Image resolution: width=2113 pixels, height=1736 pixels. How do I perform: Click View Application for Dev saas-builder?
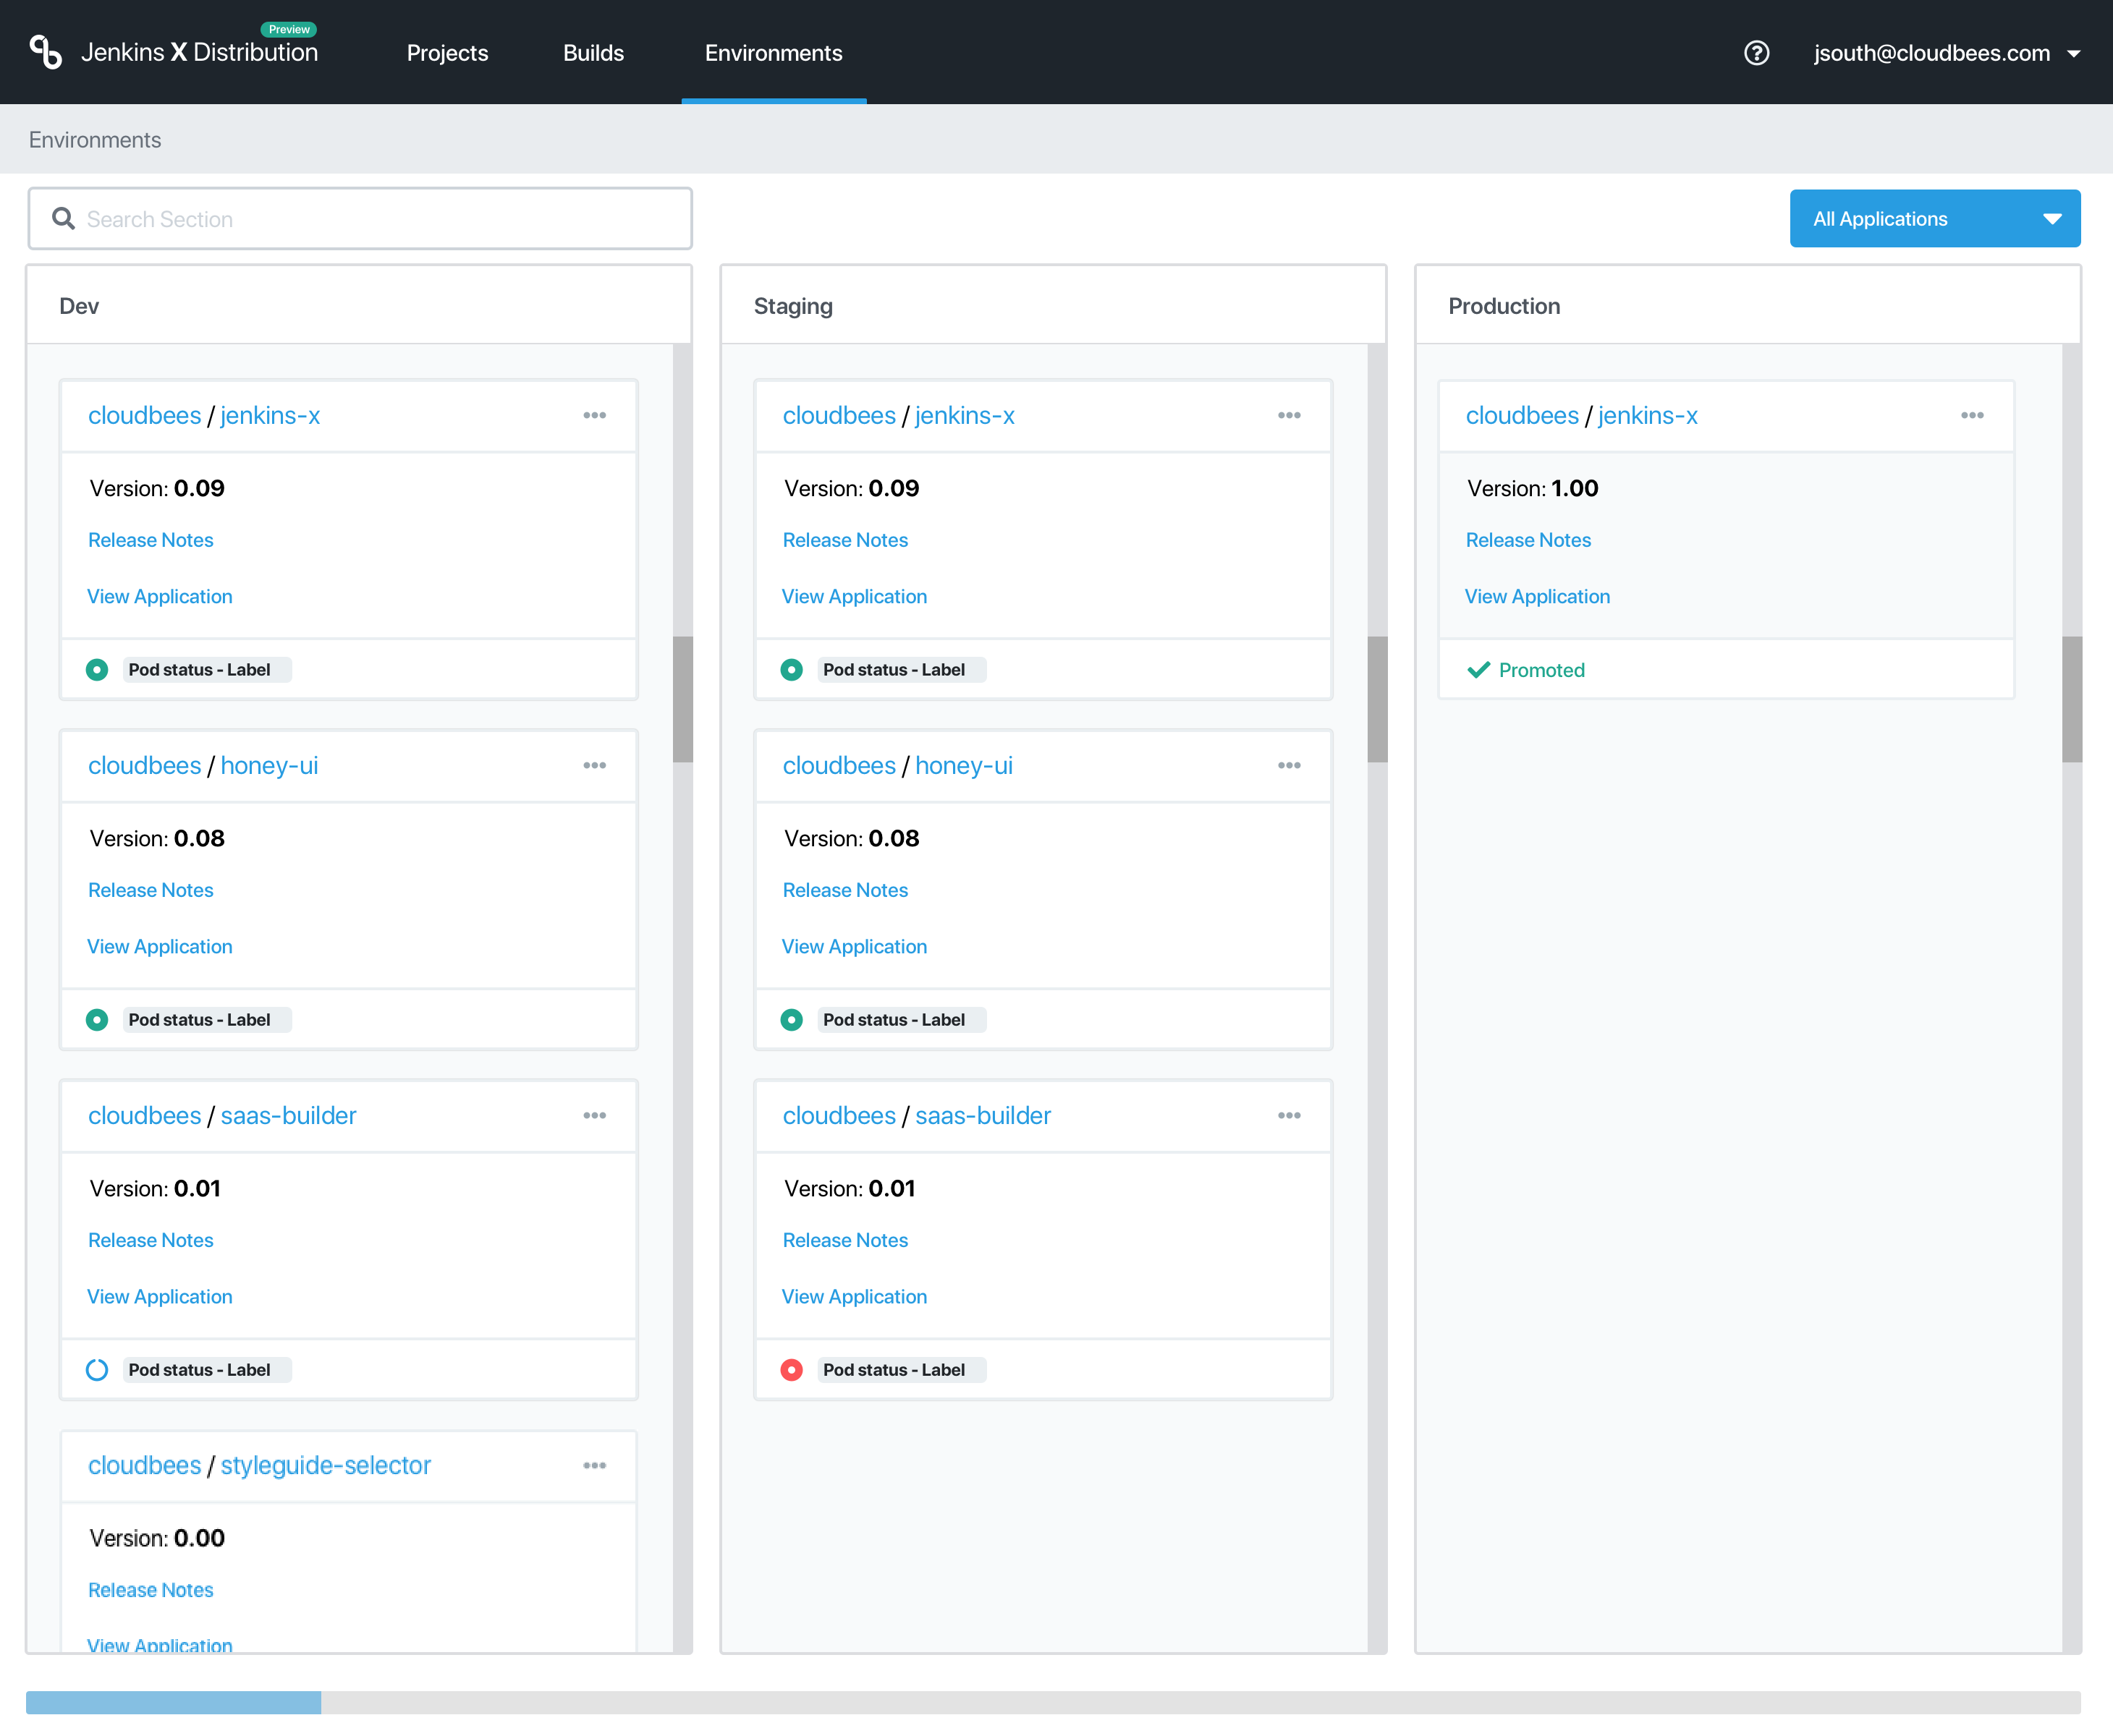pos(160,1296)
